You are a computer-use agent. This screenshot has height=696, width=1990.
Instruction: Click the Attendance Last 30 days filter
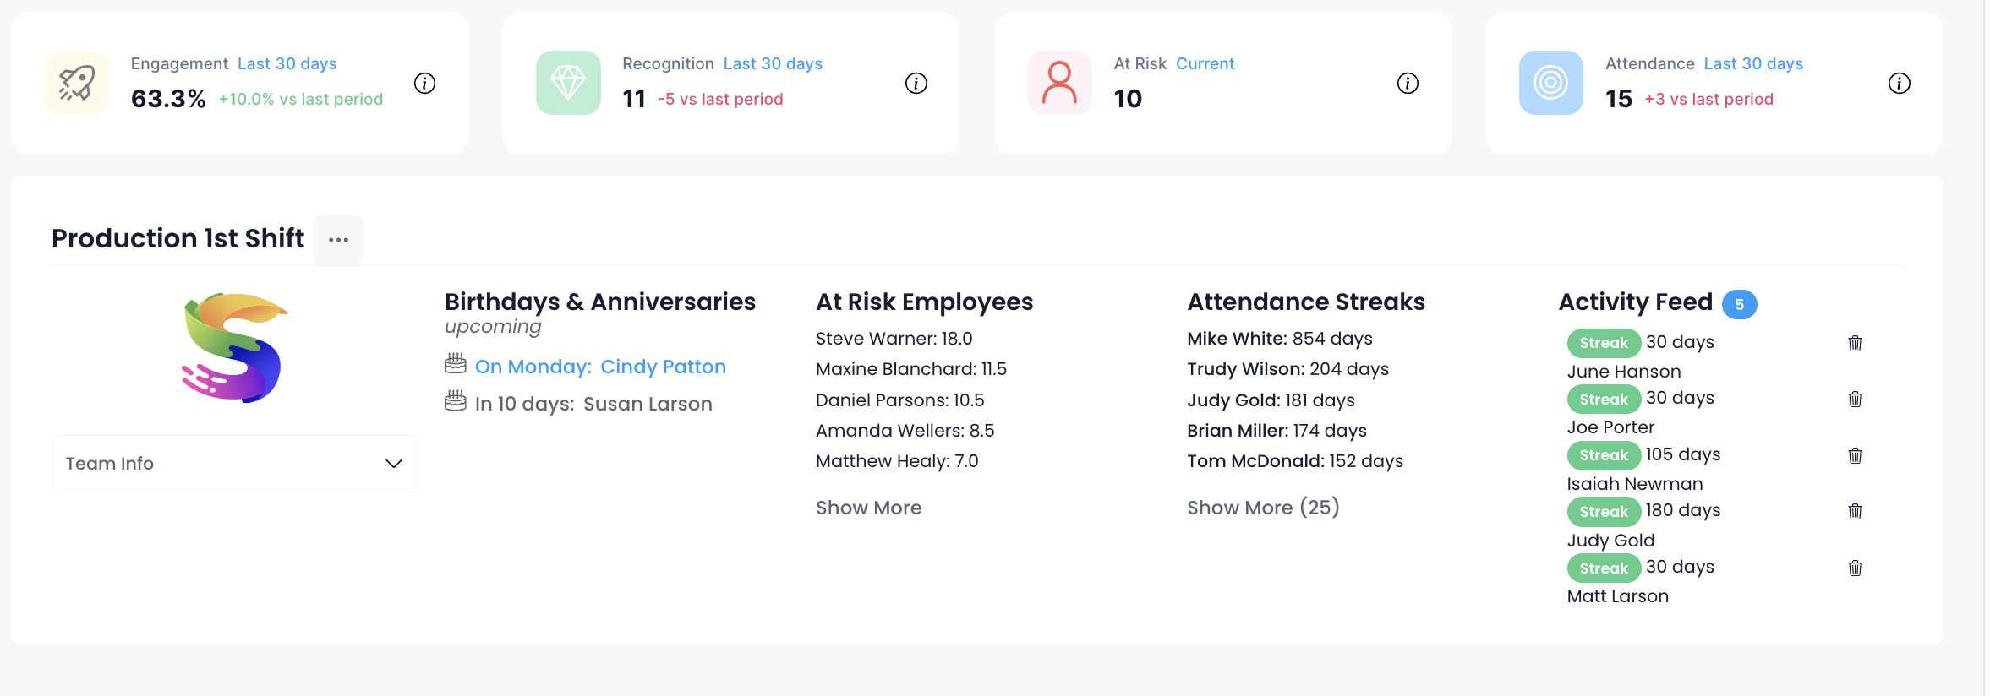pos(1753,64)
